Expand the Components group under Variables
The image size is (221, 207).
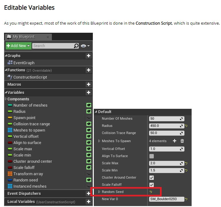point(6,99)
